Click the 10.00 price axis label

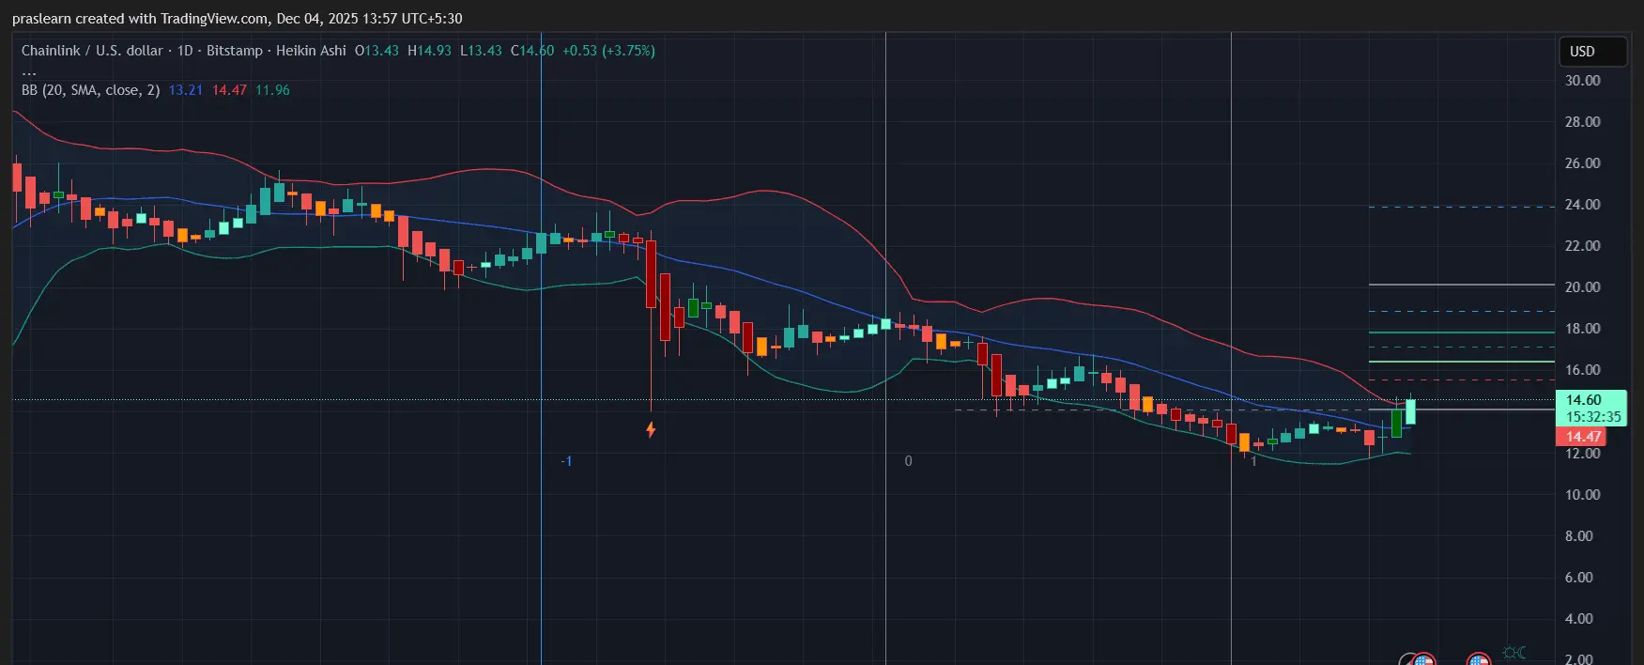1582,495
